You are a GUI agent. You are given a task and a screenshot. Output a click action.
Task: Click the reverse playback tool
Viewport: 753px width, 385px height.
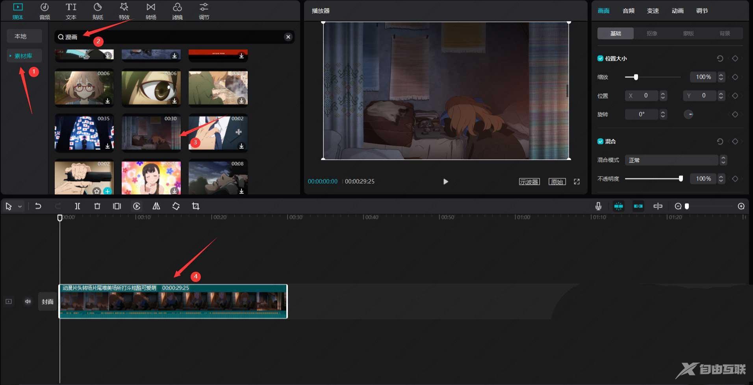[137, 206]
